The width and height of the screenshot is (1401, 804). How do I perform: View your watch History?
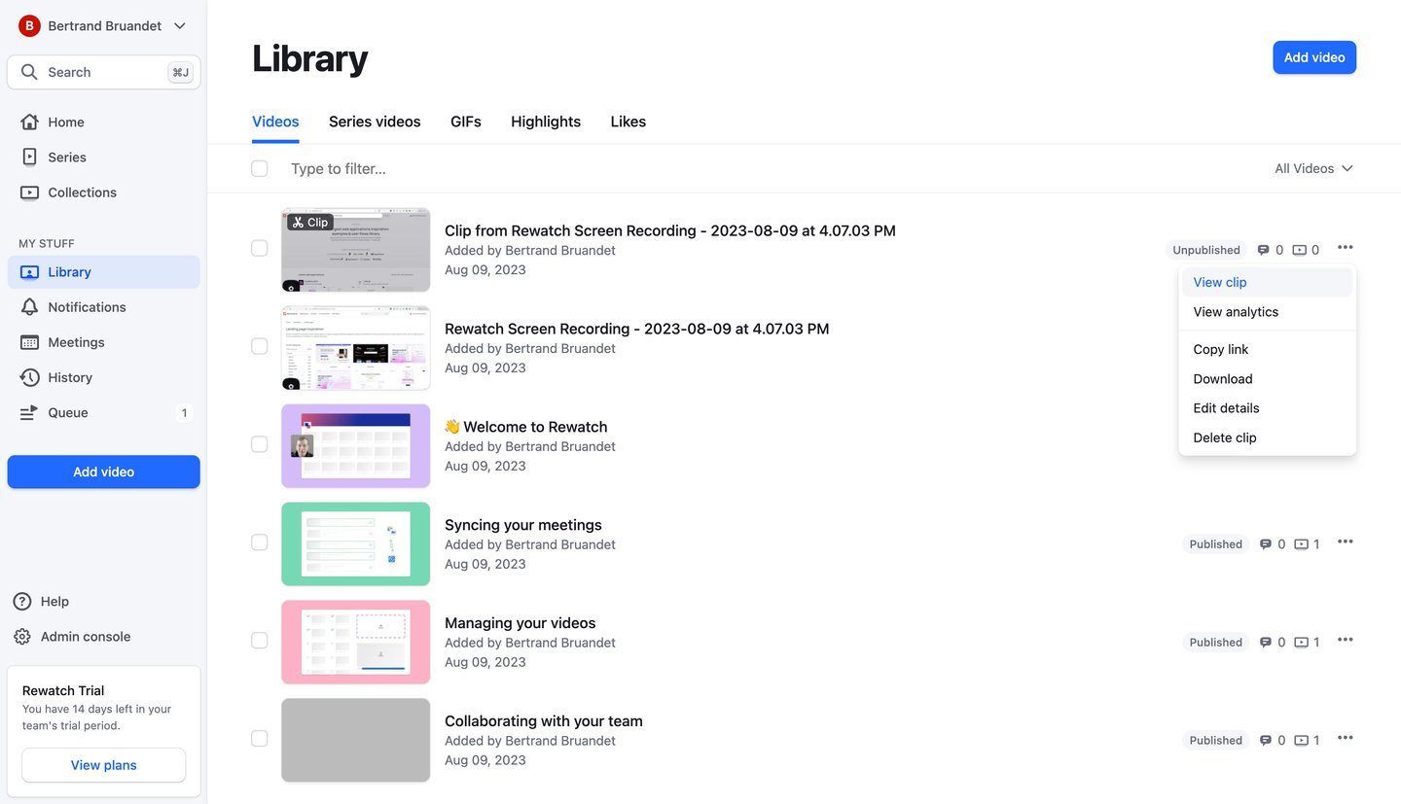70,377
